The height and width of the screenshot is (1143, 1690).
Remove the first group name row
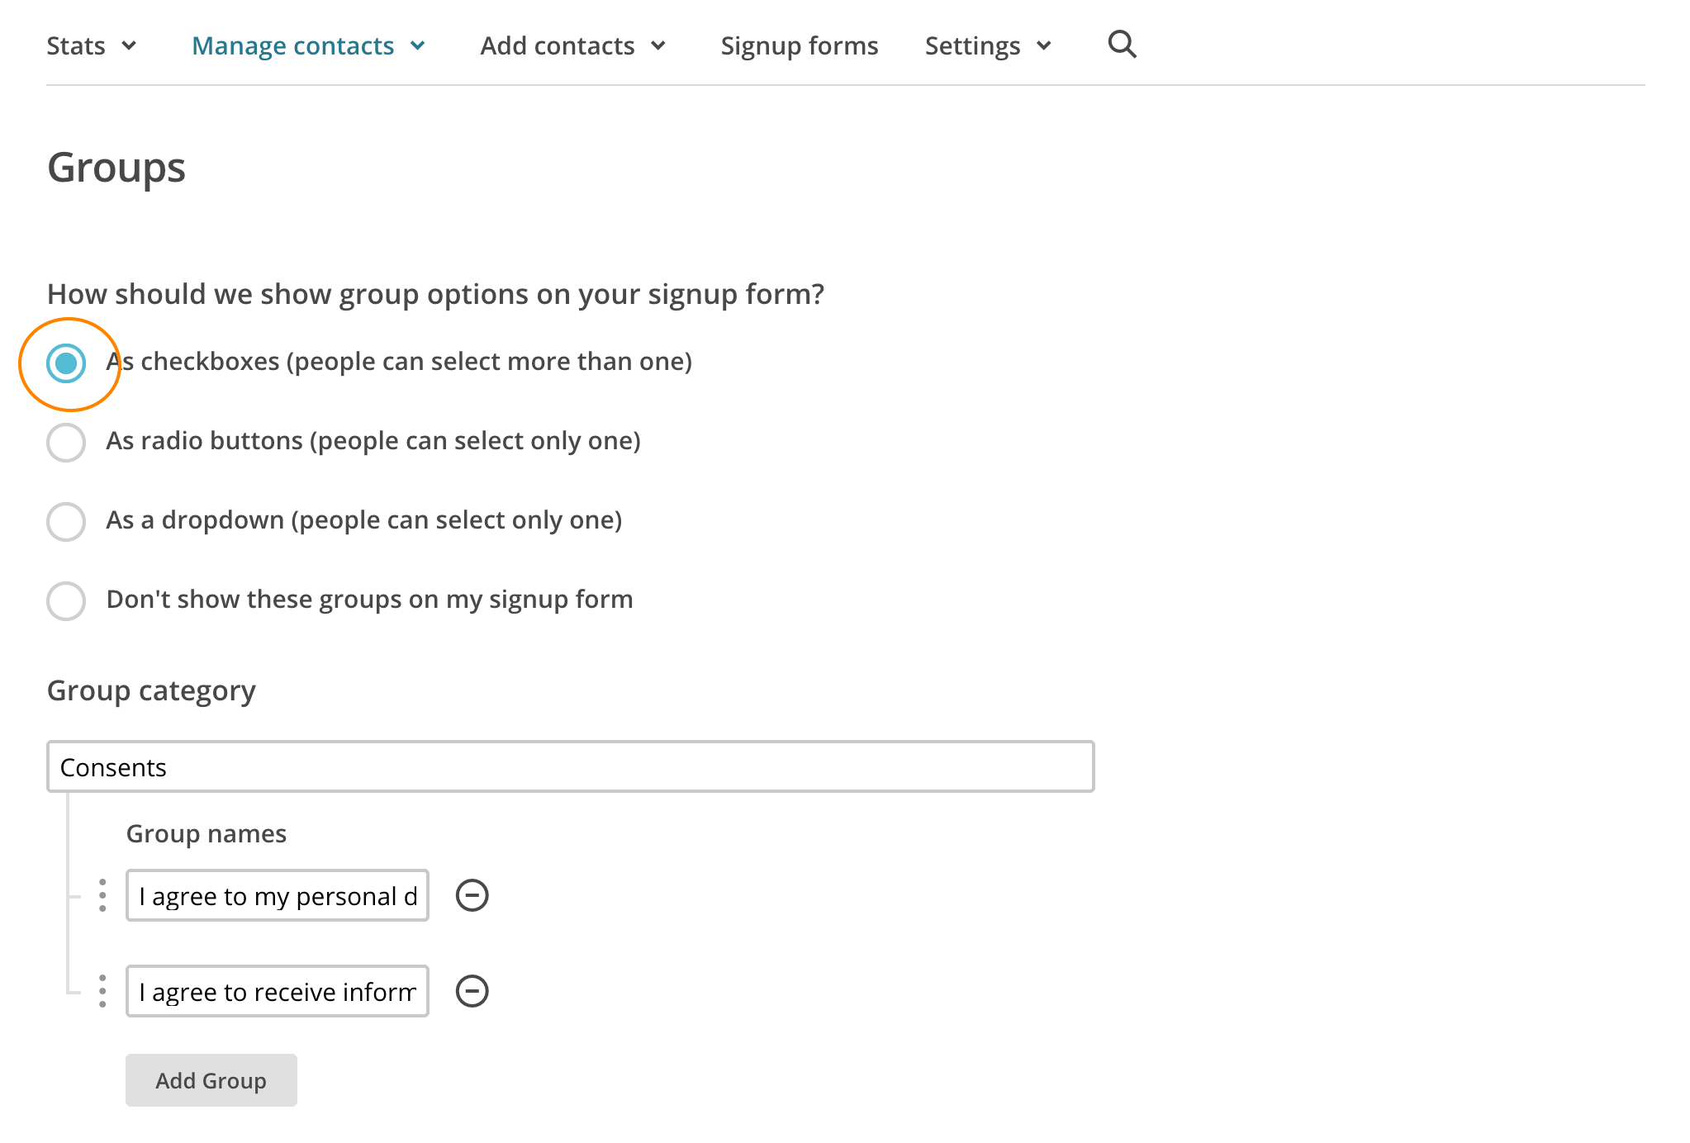pyautogui.click(x=472, y=894)
